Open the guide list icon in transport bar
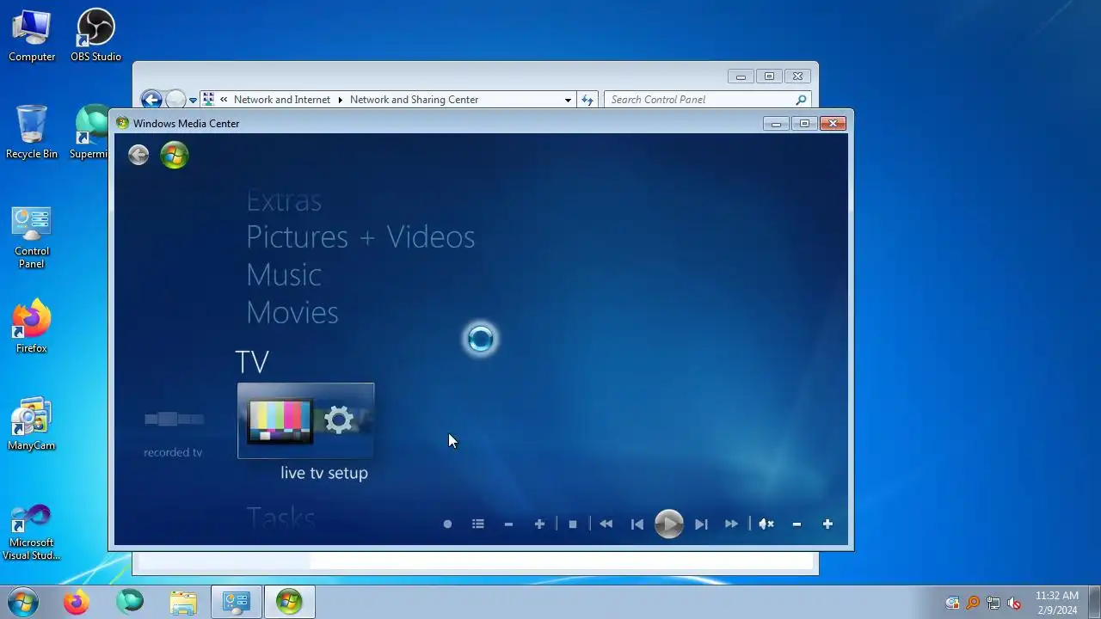 pos(478,524)
